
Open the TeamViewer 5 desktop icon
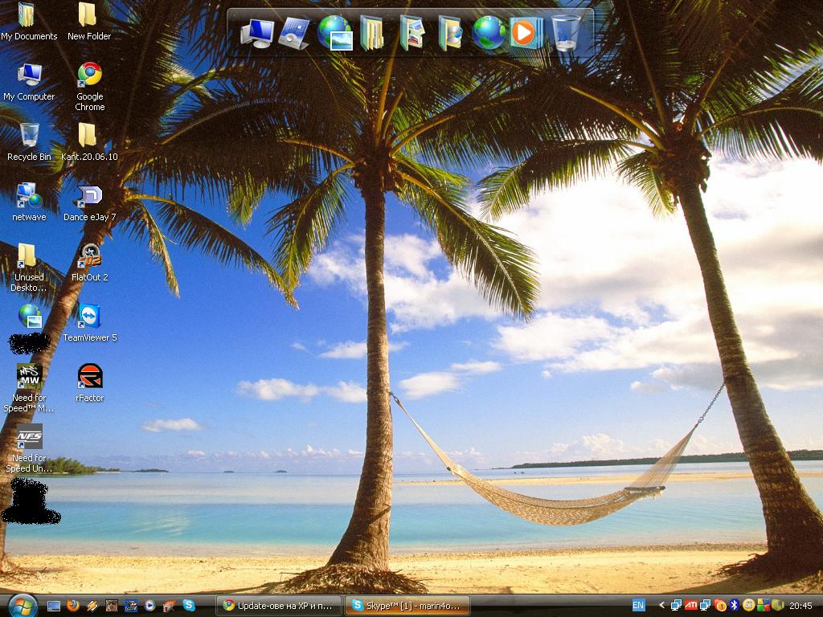89,316
